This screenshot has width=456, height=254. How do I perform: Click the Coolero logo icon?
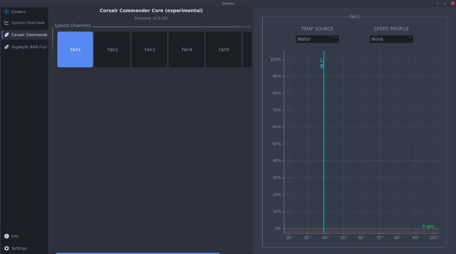pyautogui.click(x=6, y=12)
